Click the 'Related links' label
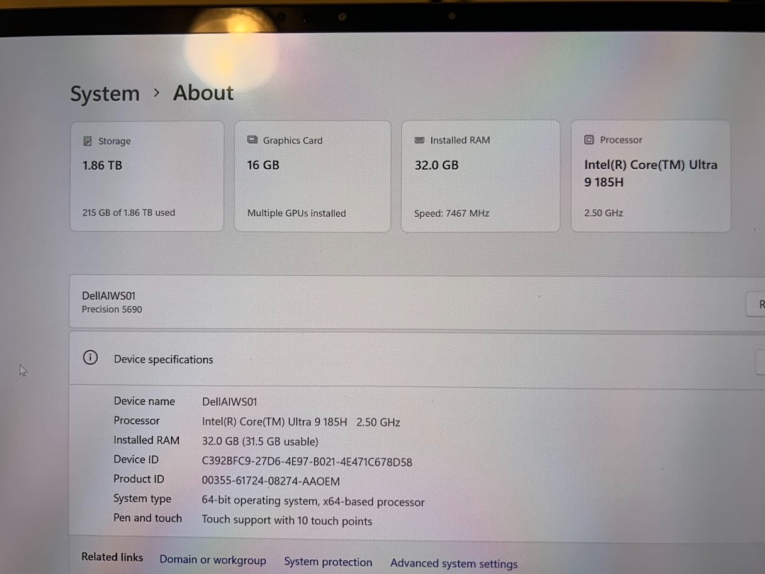The image size is (765, 574). [112, 557]
